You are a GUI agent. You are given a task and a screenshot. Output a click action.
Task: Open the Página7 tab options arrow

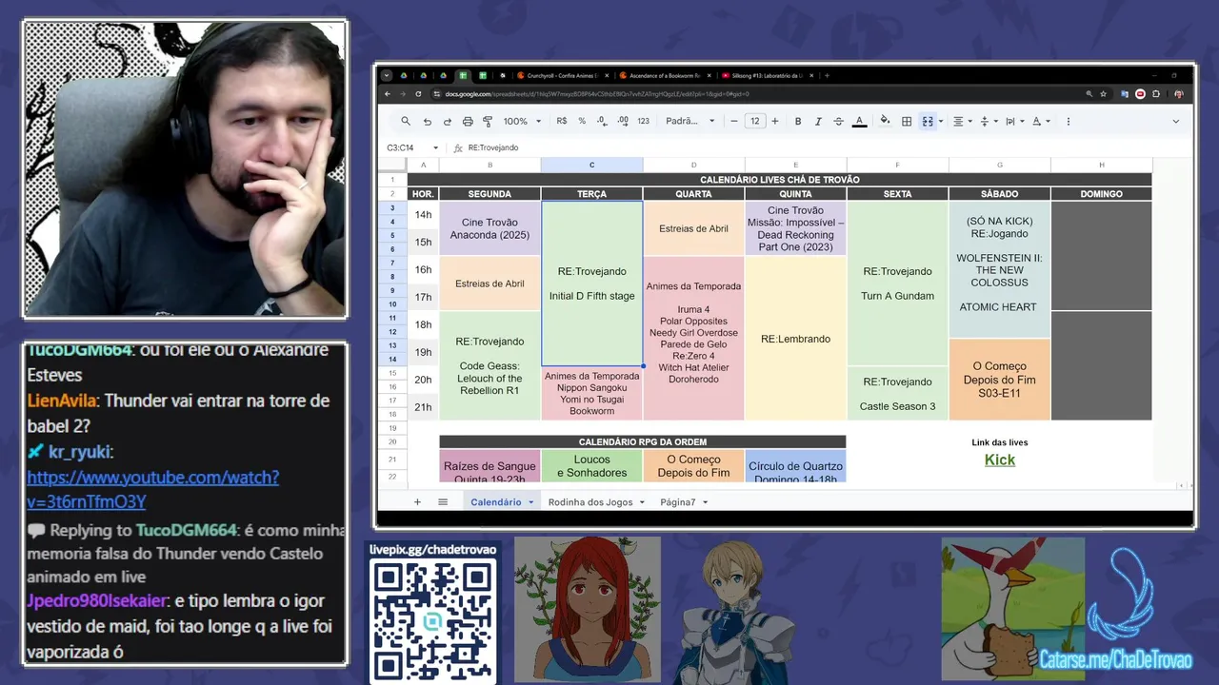click(x=706, y=502)
